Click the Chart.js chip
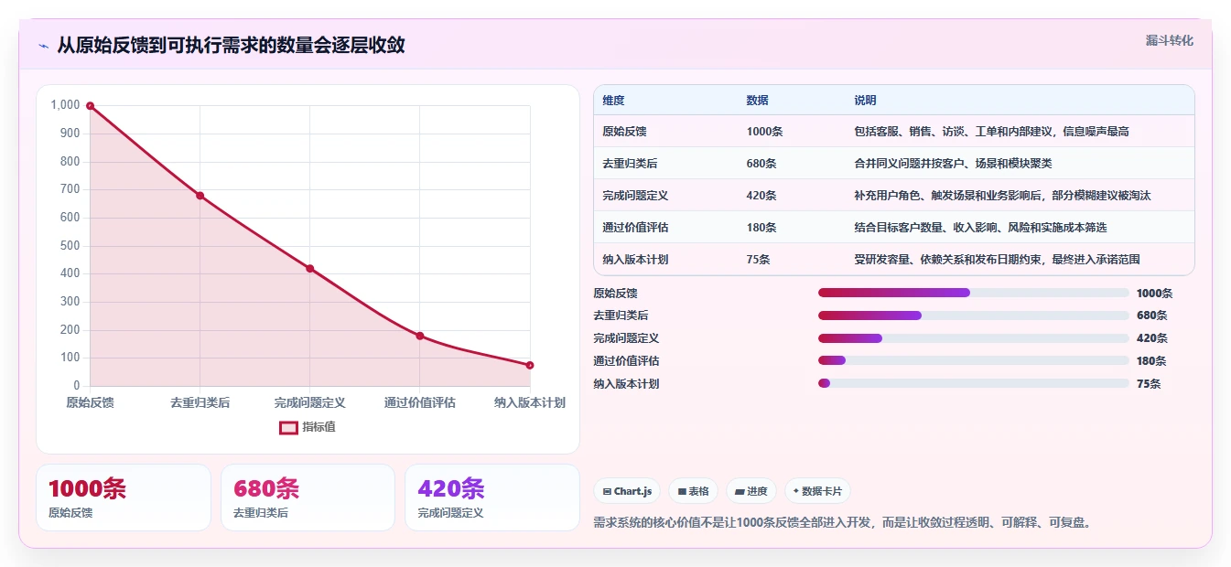The height and width of the screenshot is (567, 1231). 627,491
